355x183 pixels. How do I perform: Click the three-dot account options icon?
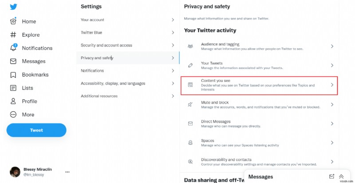tap(67, 172)
